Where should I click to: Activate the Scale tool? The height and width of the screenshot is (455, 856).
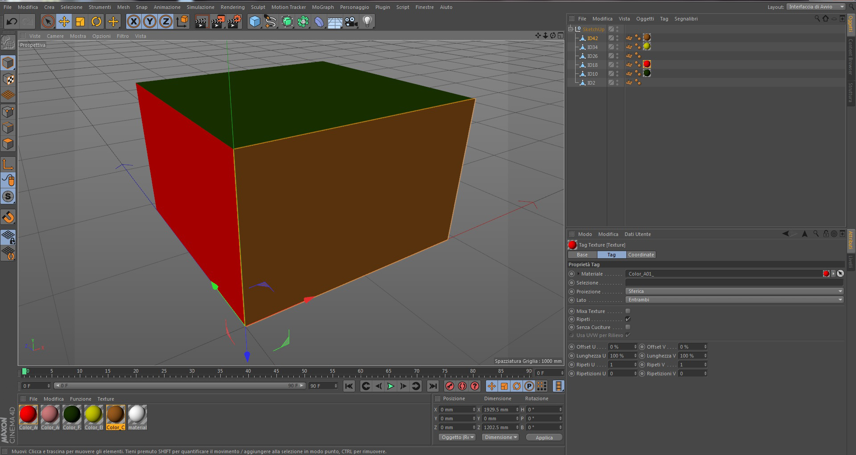pos(80,21)
